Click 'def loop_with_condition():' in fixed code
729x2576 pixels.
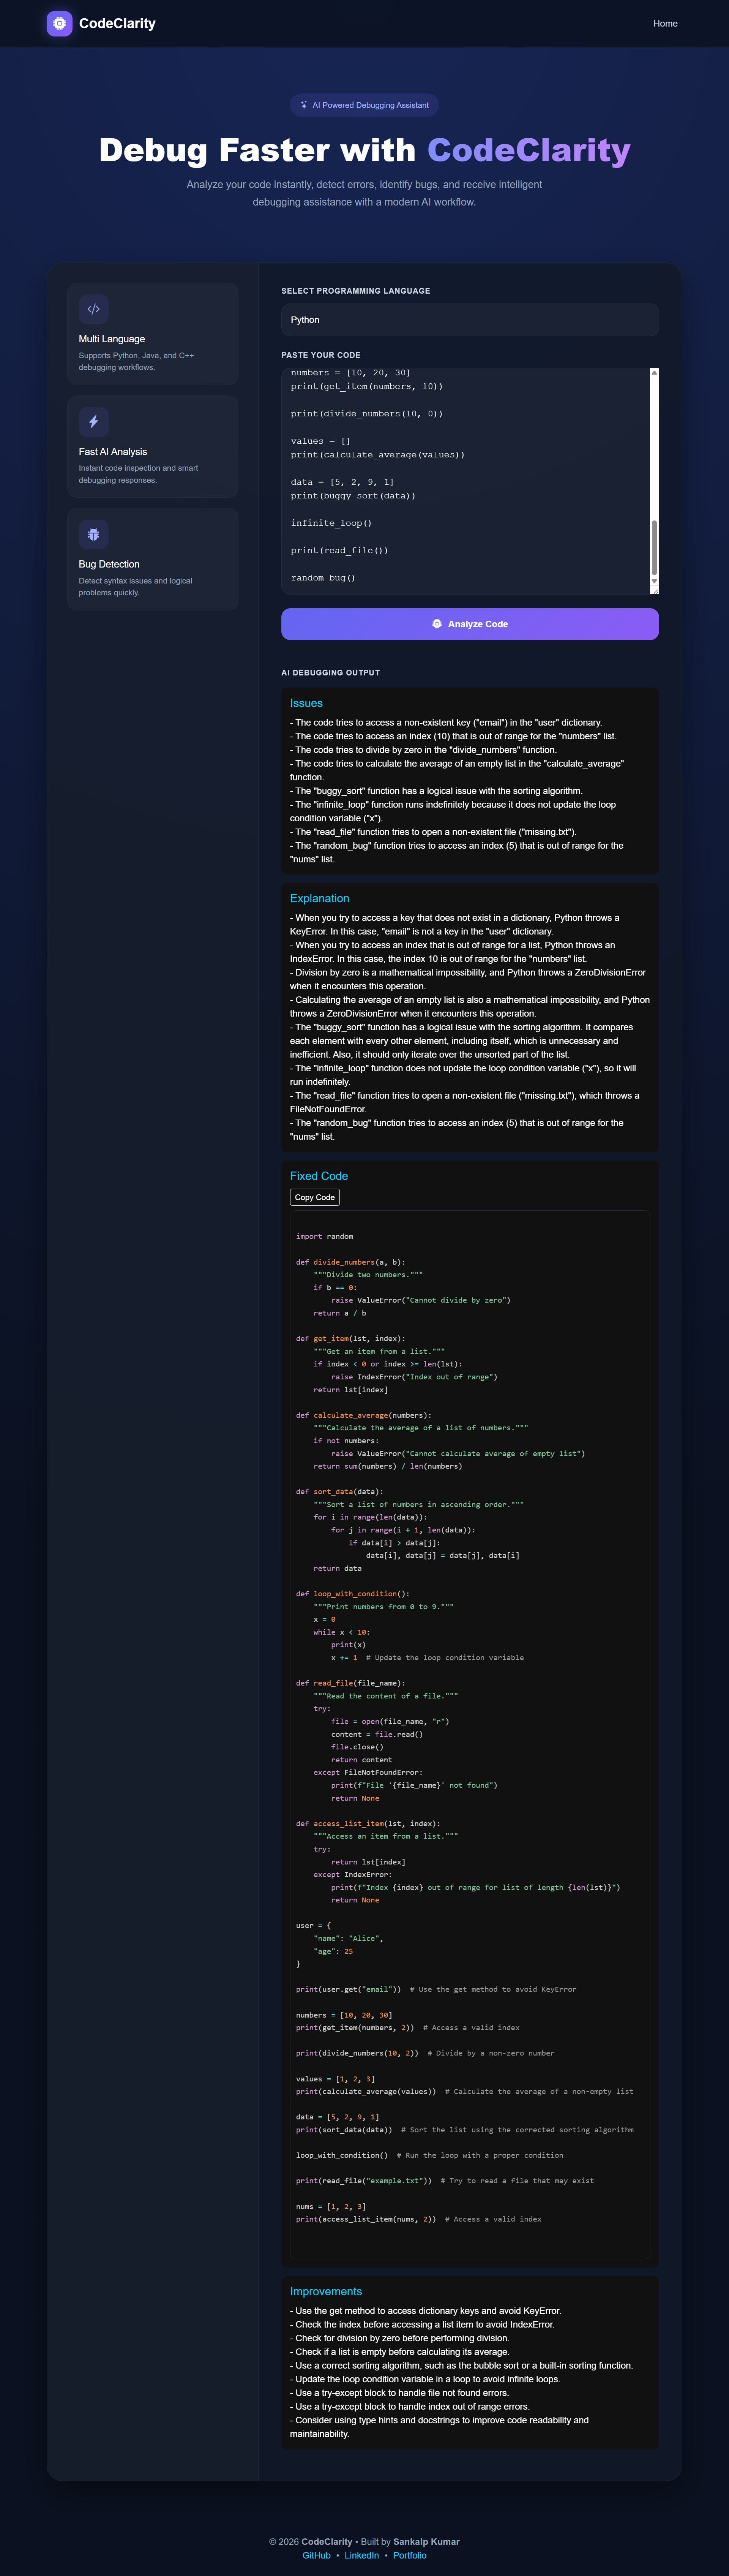coord(353,1594)
